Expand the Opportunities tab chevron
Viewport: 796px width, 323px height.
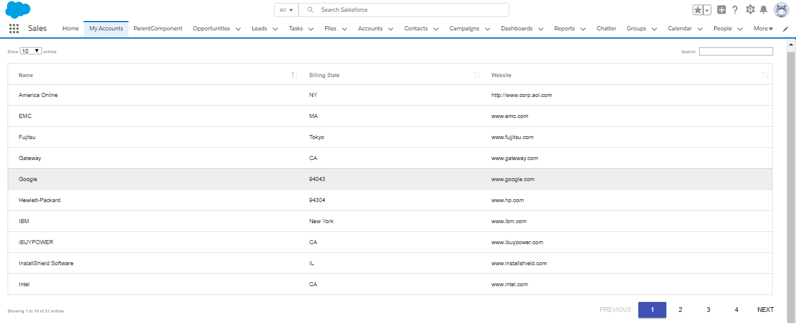pos(239,29)
